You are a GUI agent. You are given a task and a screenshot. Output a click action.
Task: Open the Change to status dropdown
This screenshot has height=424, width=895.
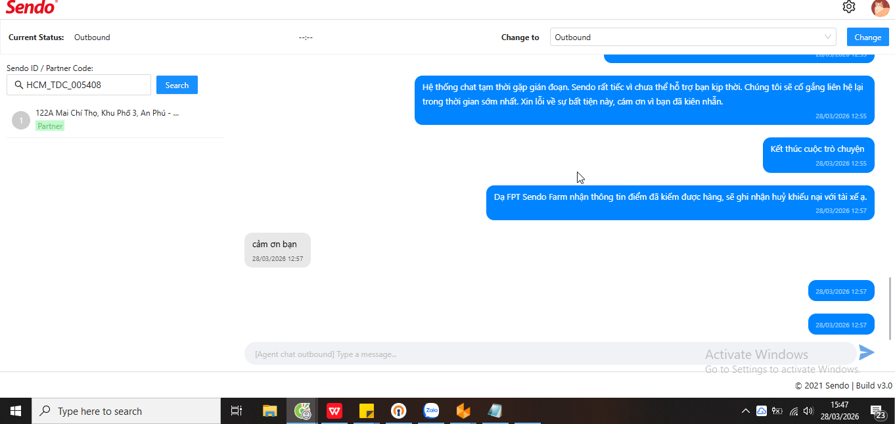click(693, 37)
